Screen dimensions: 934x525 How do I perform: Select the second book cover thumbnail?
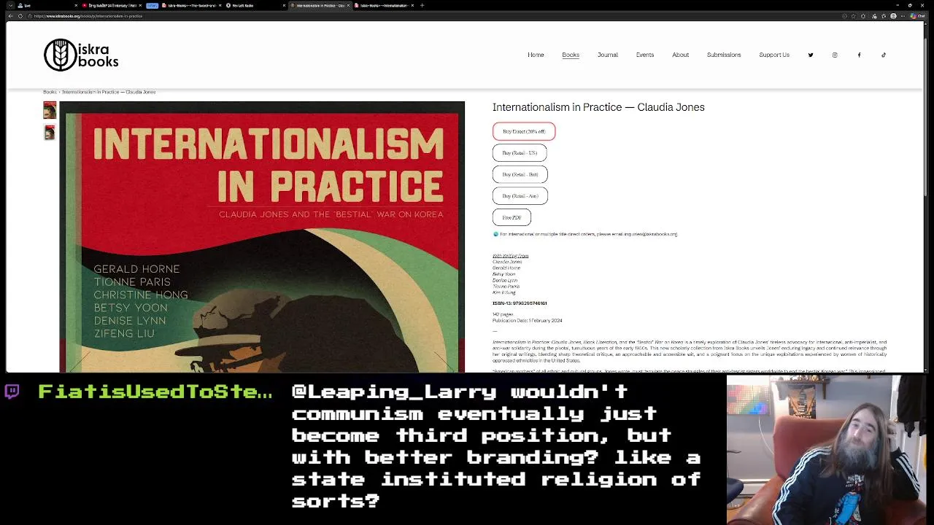50,132
